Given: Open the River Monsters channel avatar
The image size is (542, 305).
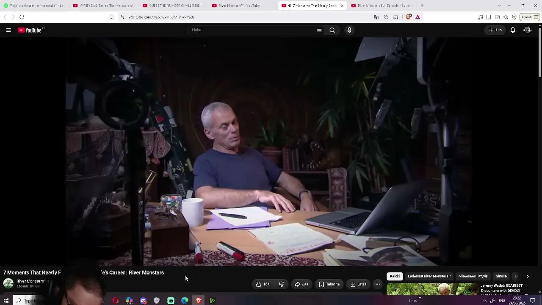Looking at the screenshot, I should point(8,283).
